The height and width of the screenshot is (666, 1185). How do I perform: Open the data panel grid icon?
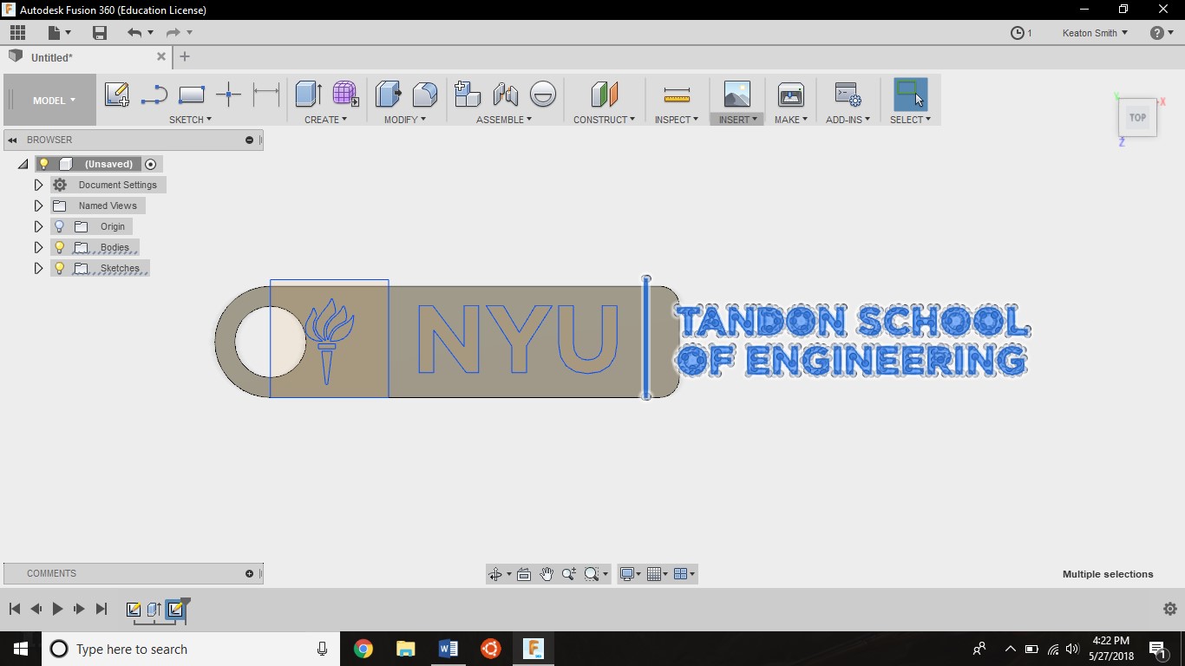click(x=17, y=33)
